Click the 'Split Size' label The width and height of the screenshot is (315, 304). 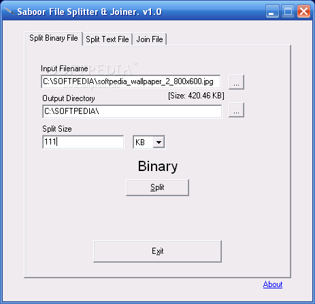(57, 129)
